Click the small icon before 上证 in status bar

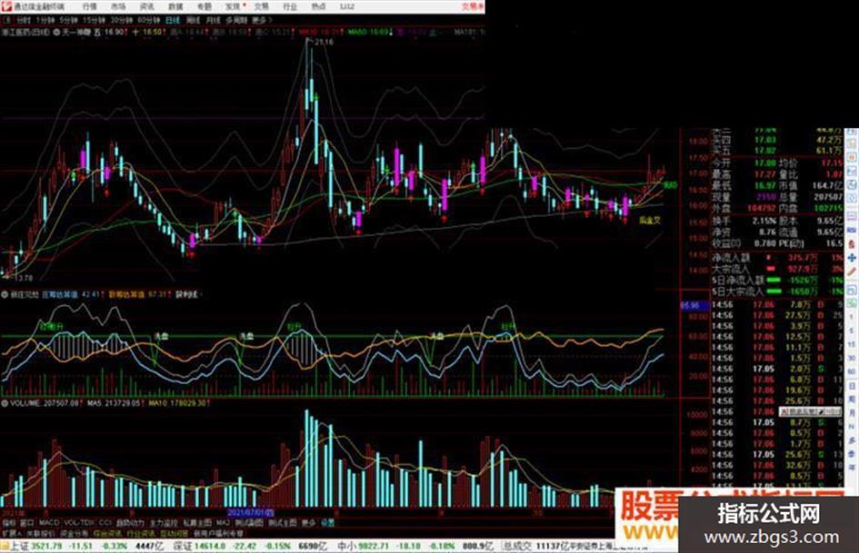5,546
